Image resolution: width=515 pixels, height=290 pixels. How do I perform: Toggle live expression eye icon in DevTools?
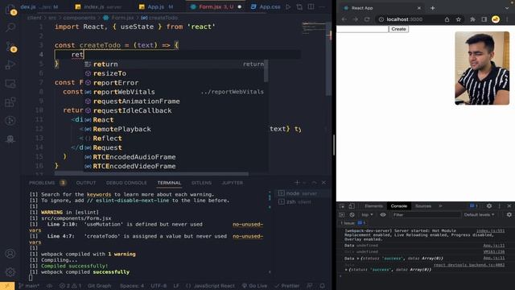coord(383,215)
